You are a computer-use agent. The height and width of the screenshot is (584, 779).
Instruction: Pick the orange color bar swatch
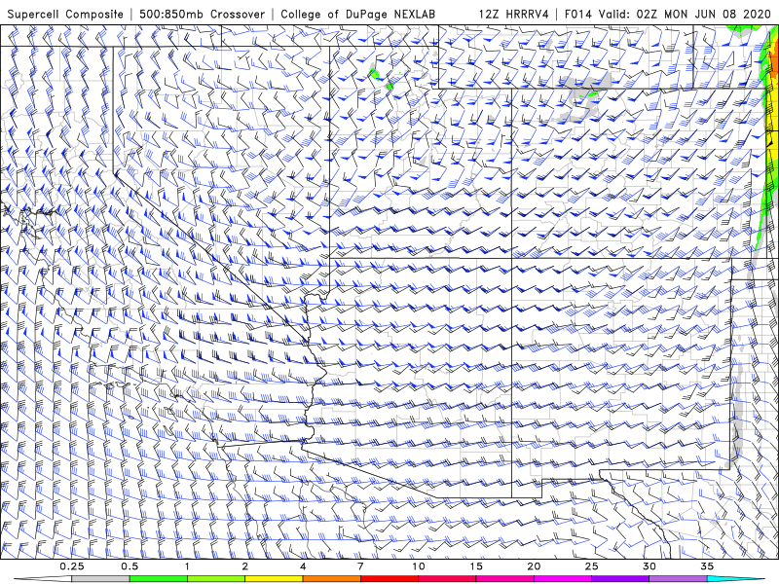pyautogui.click(x=331, y=579)
